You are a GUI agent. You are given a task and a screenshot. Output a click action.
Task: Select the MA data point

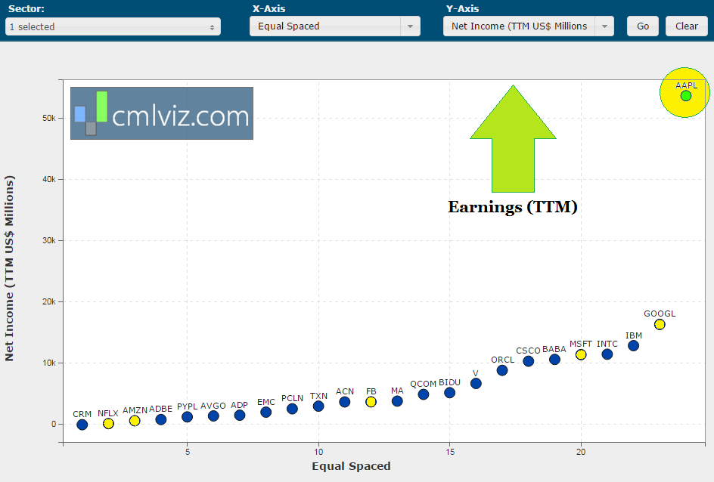397,401
